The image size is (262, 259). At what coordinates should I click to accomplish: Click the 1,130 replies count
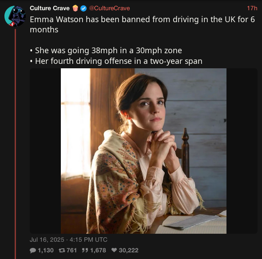pos(46,250)
